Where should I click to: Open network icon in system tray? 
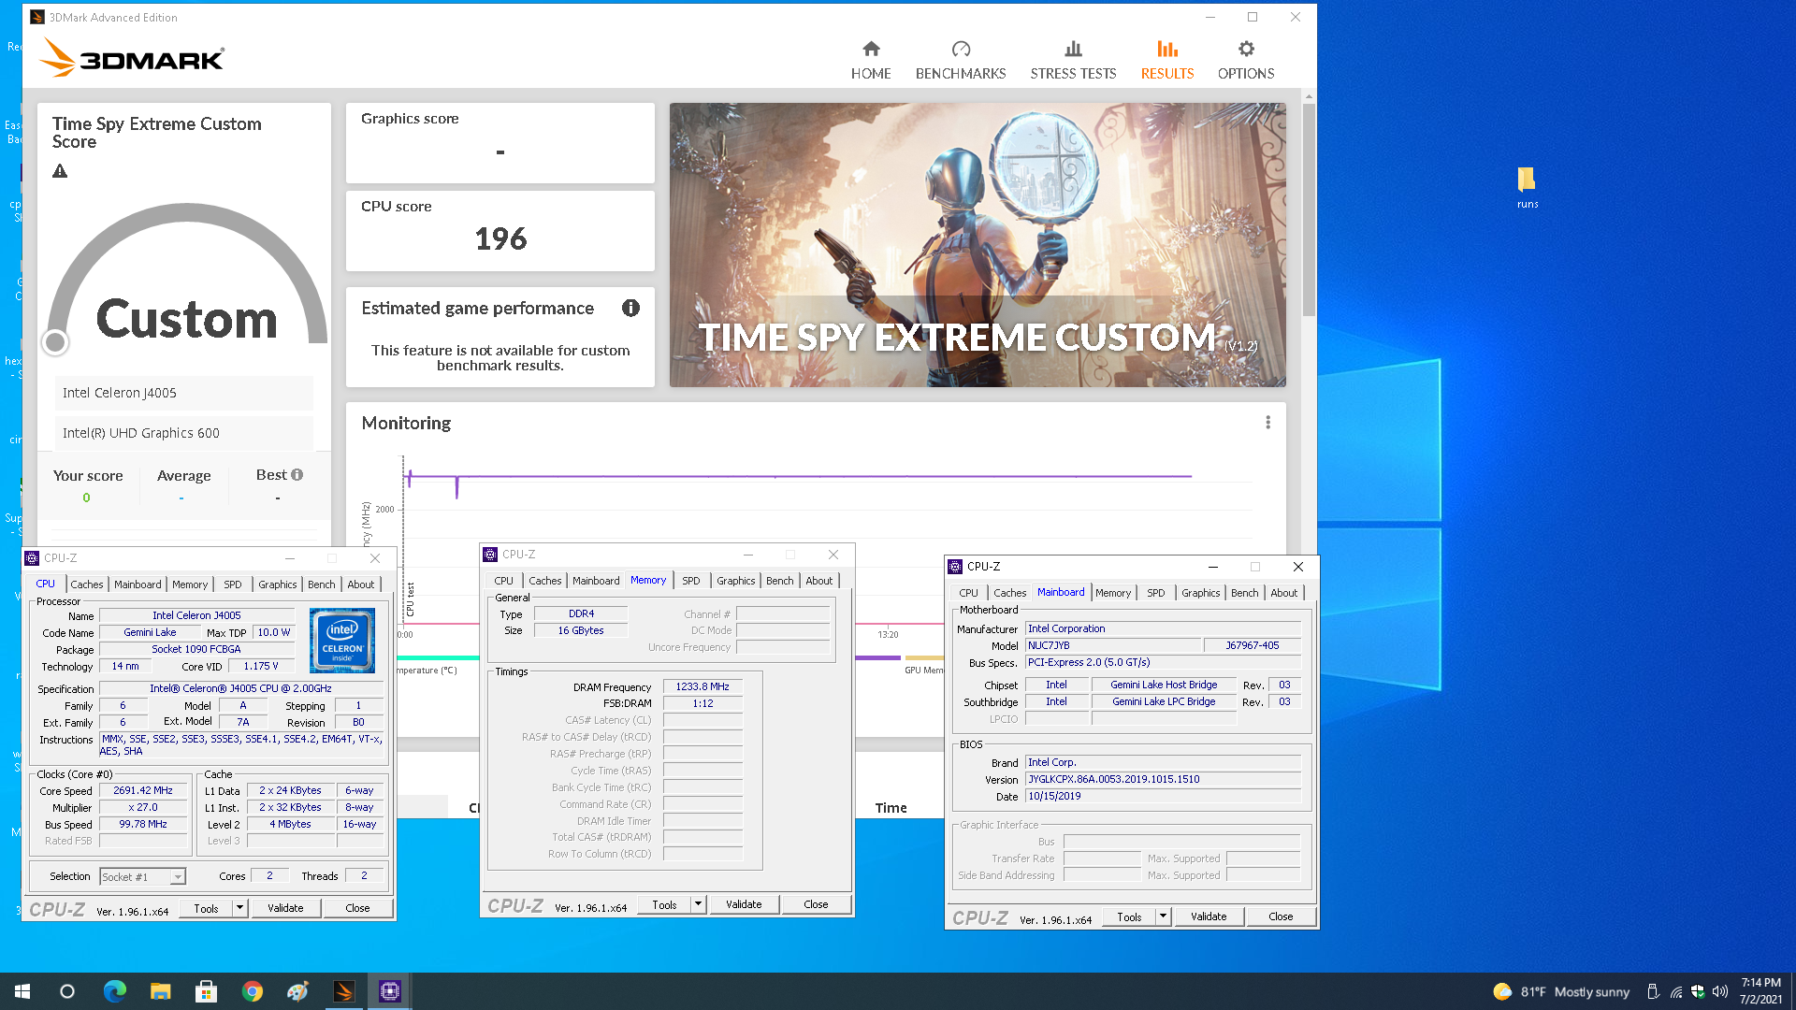[x=1676, y=991]
